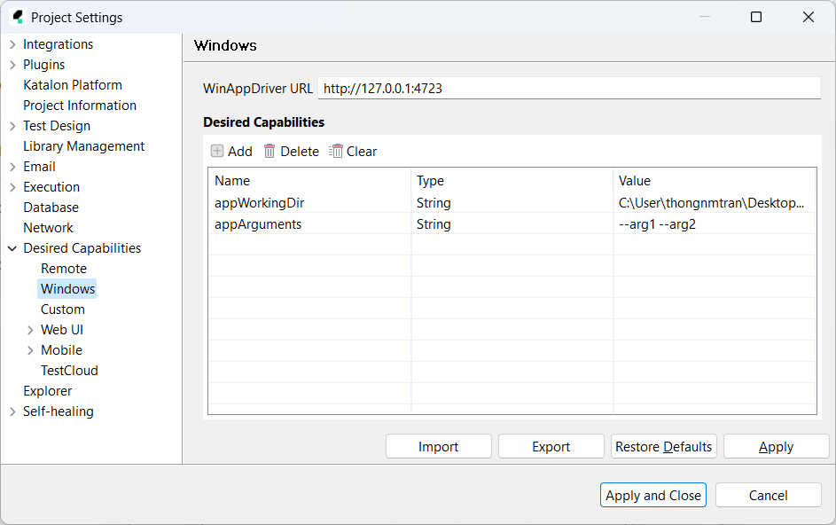Viewport: 836px width, 525px height.
Task: Open the Katalon Platform settings page
Action: [x=73, y=85]
